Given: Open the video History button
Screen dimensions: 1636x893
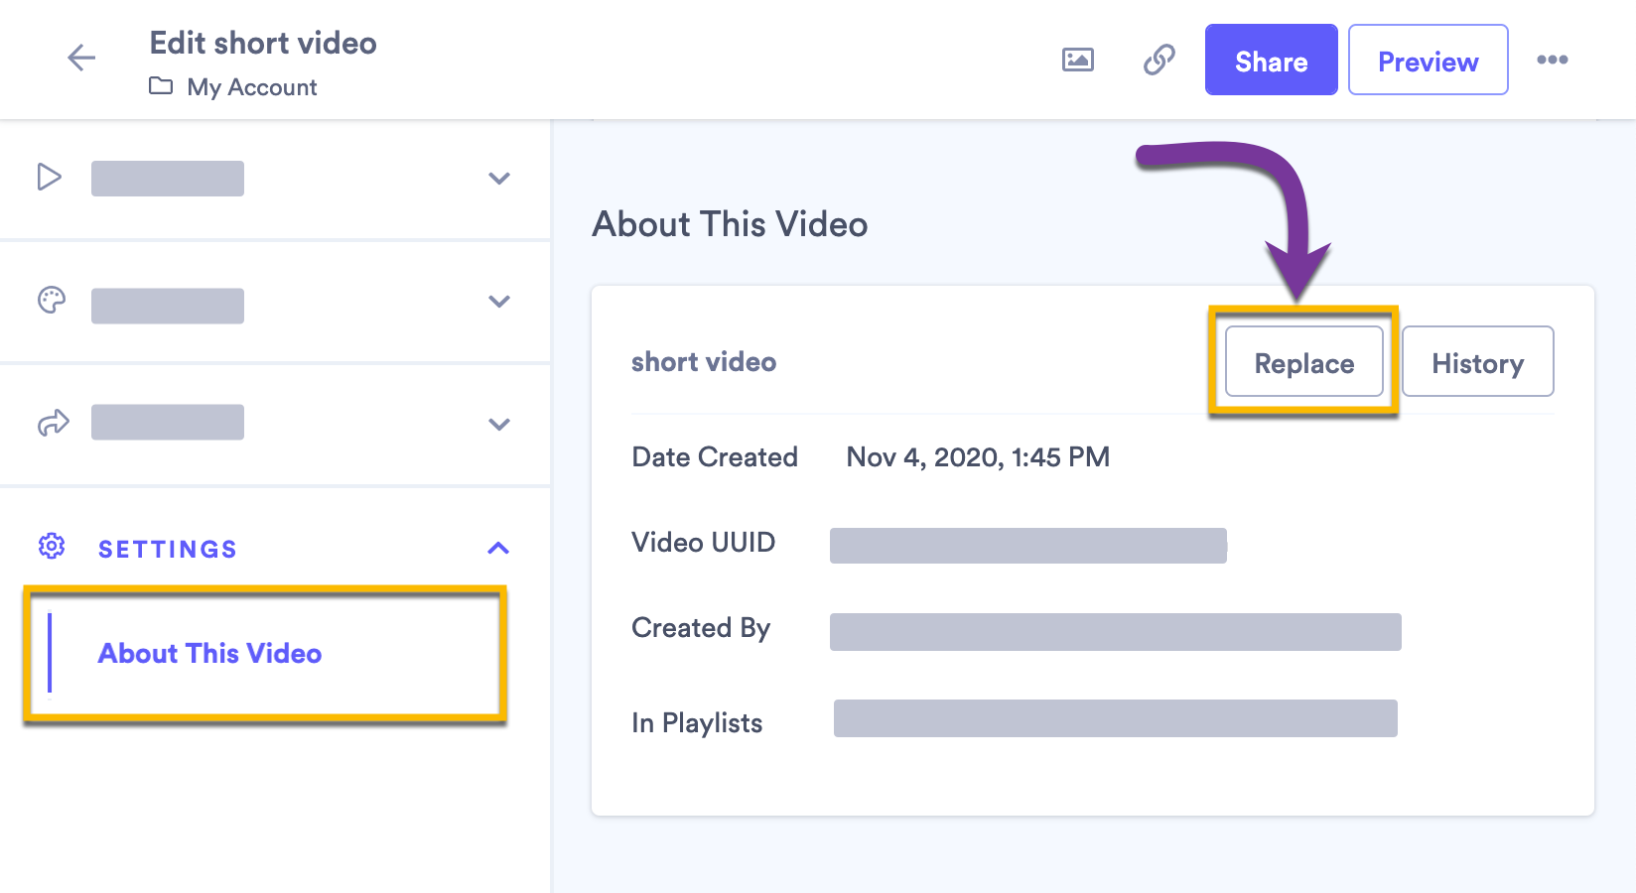Looking at the screenshot, I should tap(1477, 362).
